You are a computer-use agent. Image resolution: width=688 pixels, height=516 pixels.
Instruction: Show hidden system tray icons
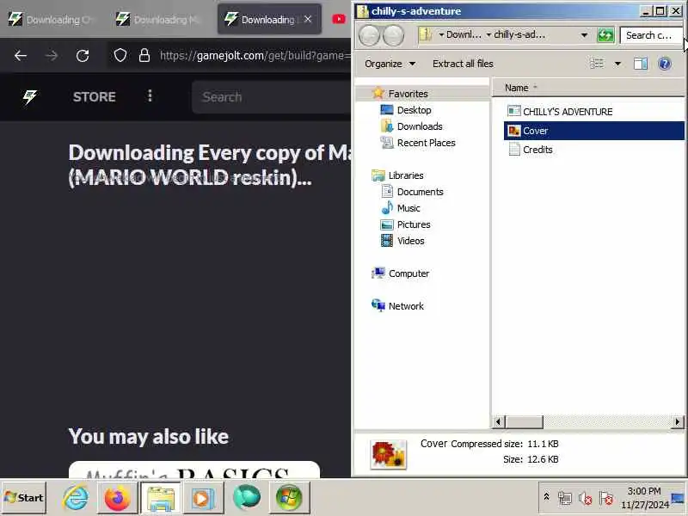[x=546, y=498]
